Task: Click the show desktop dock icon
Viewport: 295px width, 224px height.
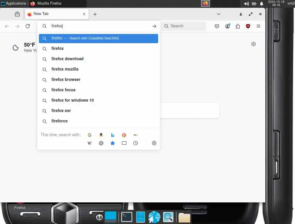Action: pyautogui.click(x=110, y=217)
